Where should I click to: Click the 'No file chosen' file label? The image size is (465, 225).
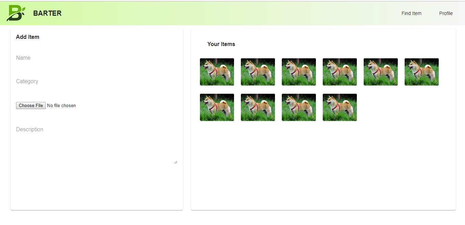click(x=61, y=106)
